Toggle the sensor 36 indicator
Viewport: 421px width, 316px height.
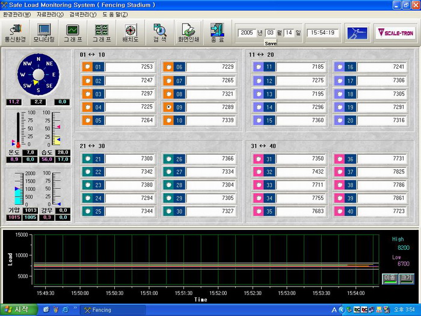(x=340, y=159)
